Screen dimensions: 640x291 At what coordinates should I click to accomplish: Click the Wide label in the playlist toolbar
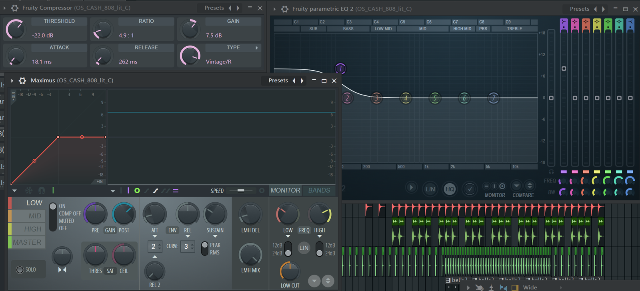530,287
